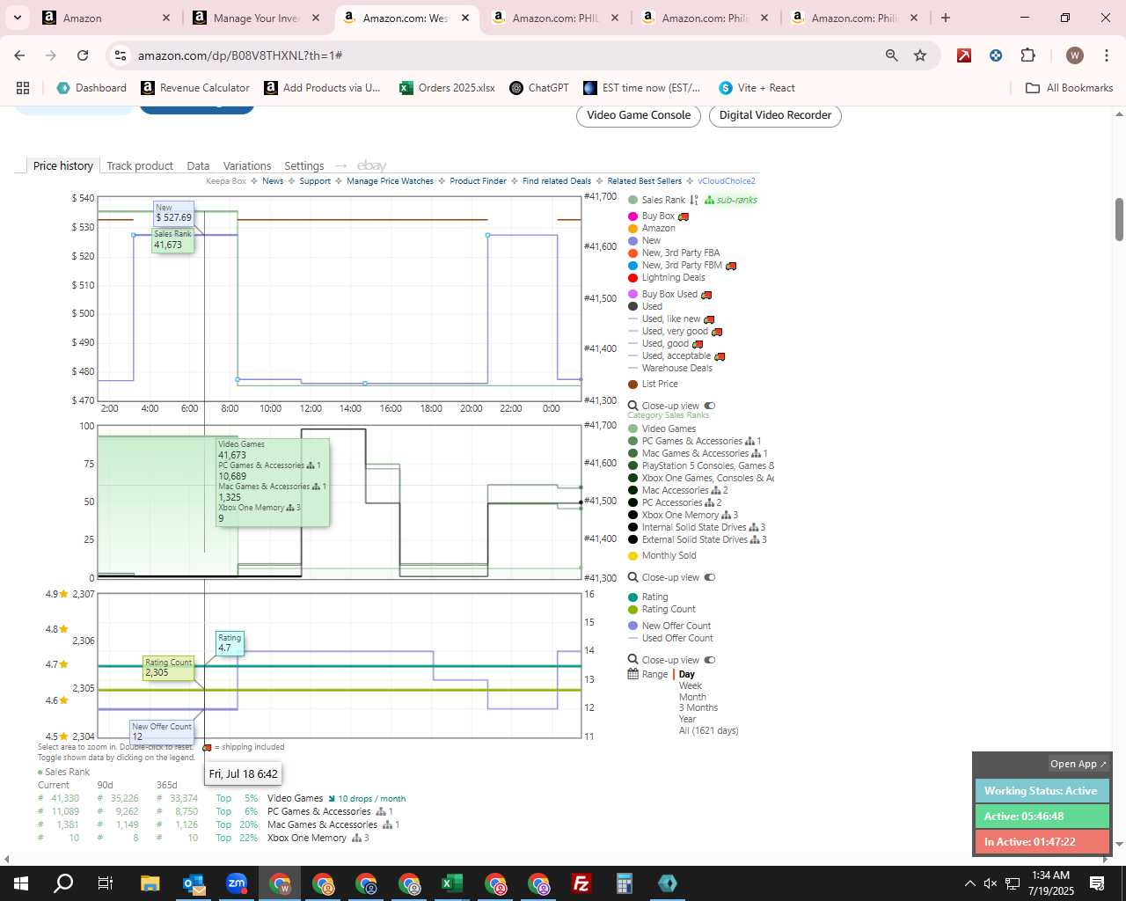
Task: Open the Find related Deals link
Action: coord(557,181)
